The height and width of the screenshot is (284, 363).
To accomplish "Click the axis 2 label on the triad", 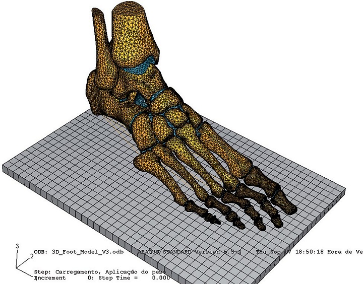I will click(x=31, y=256).
